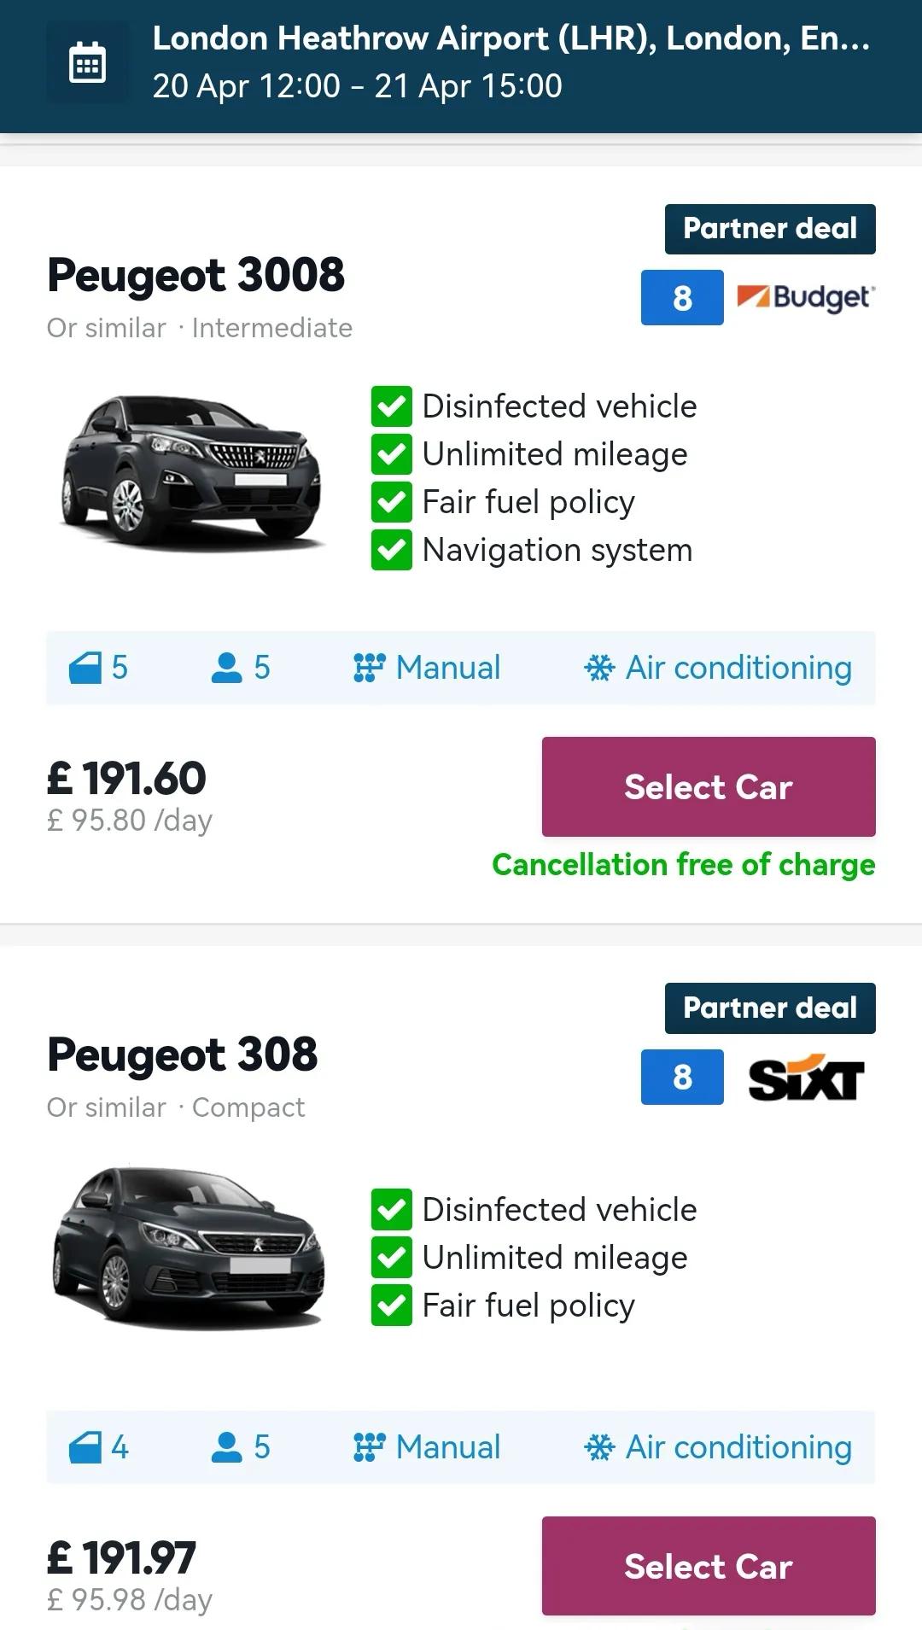Tap the Peugeot 3008 luggage count icon
922x1630 pixels.
(85, 668)
